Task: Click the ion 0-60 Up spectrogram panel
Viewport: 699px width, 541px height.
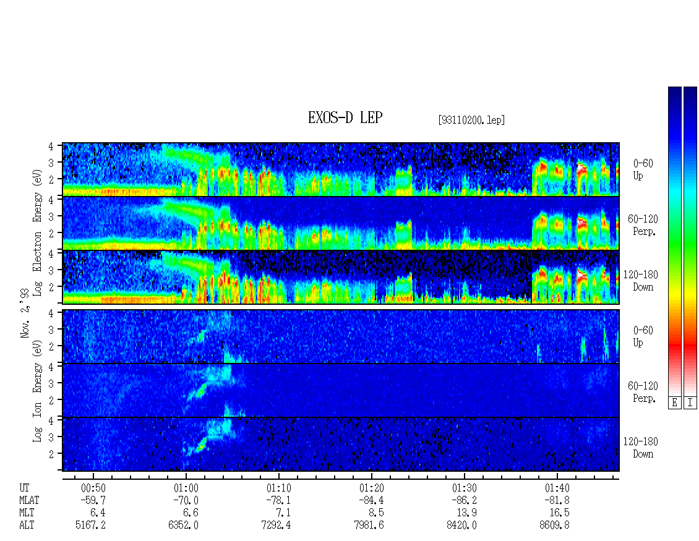Action: tap(341, 336)
